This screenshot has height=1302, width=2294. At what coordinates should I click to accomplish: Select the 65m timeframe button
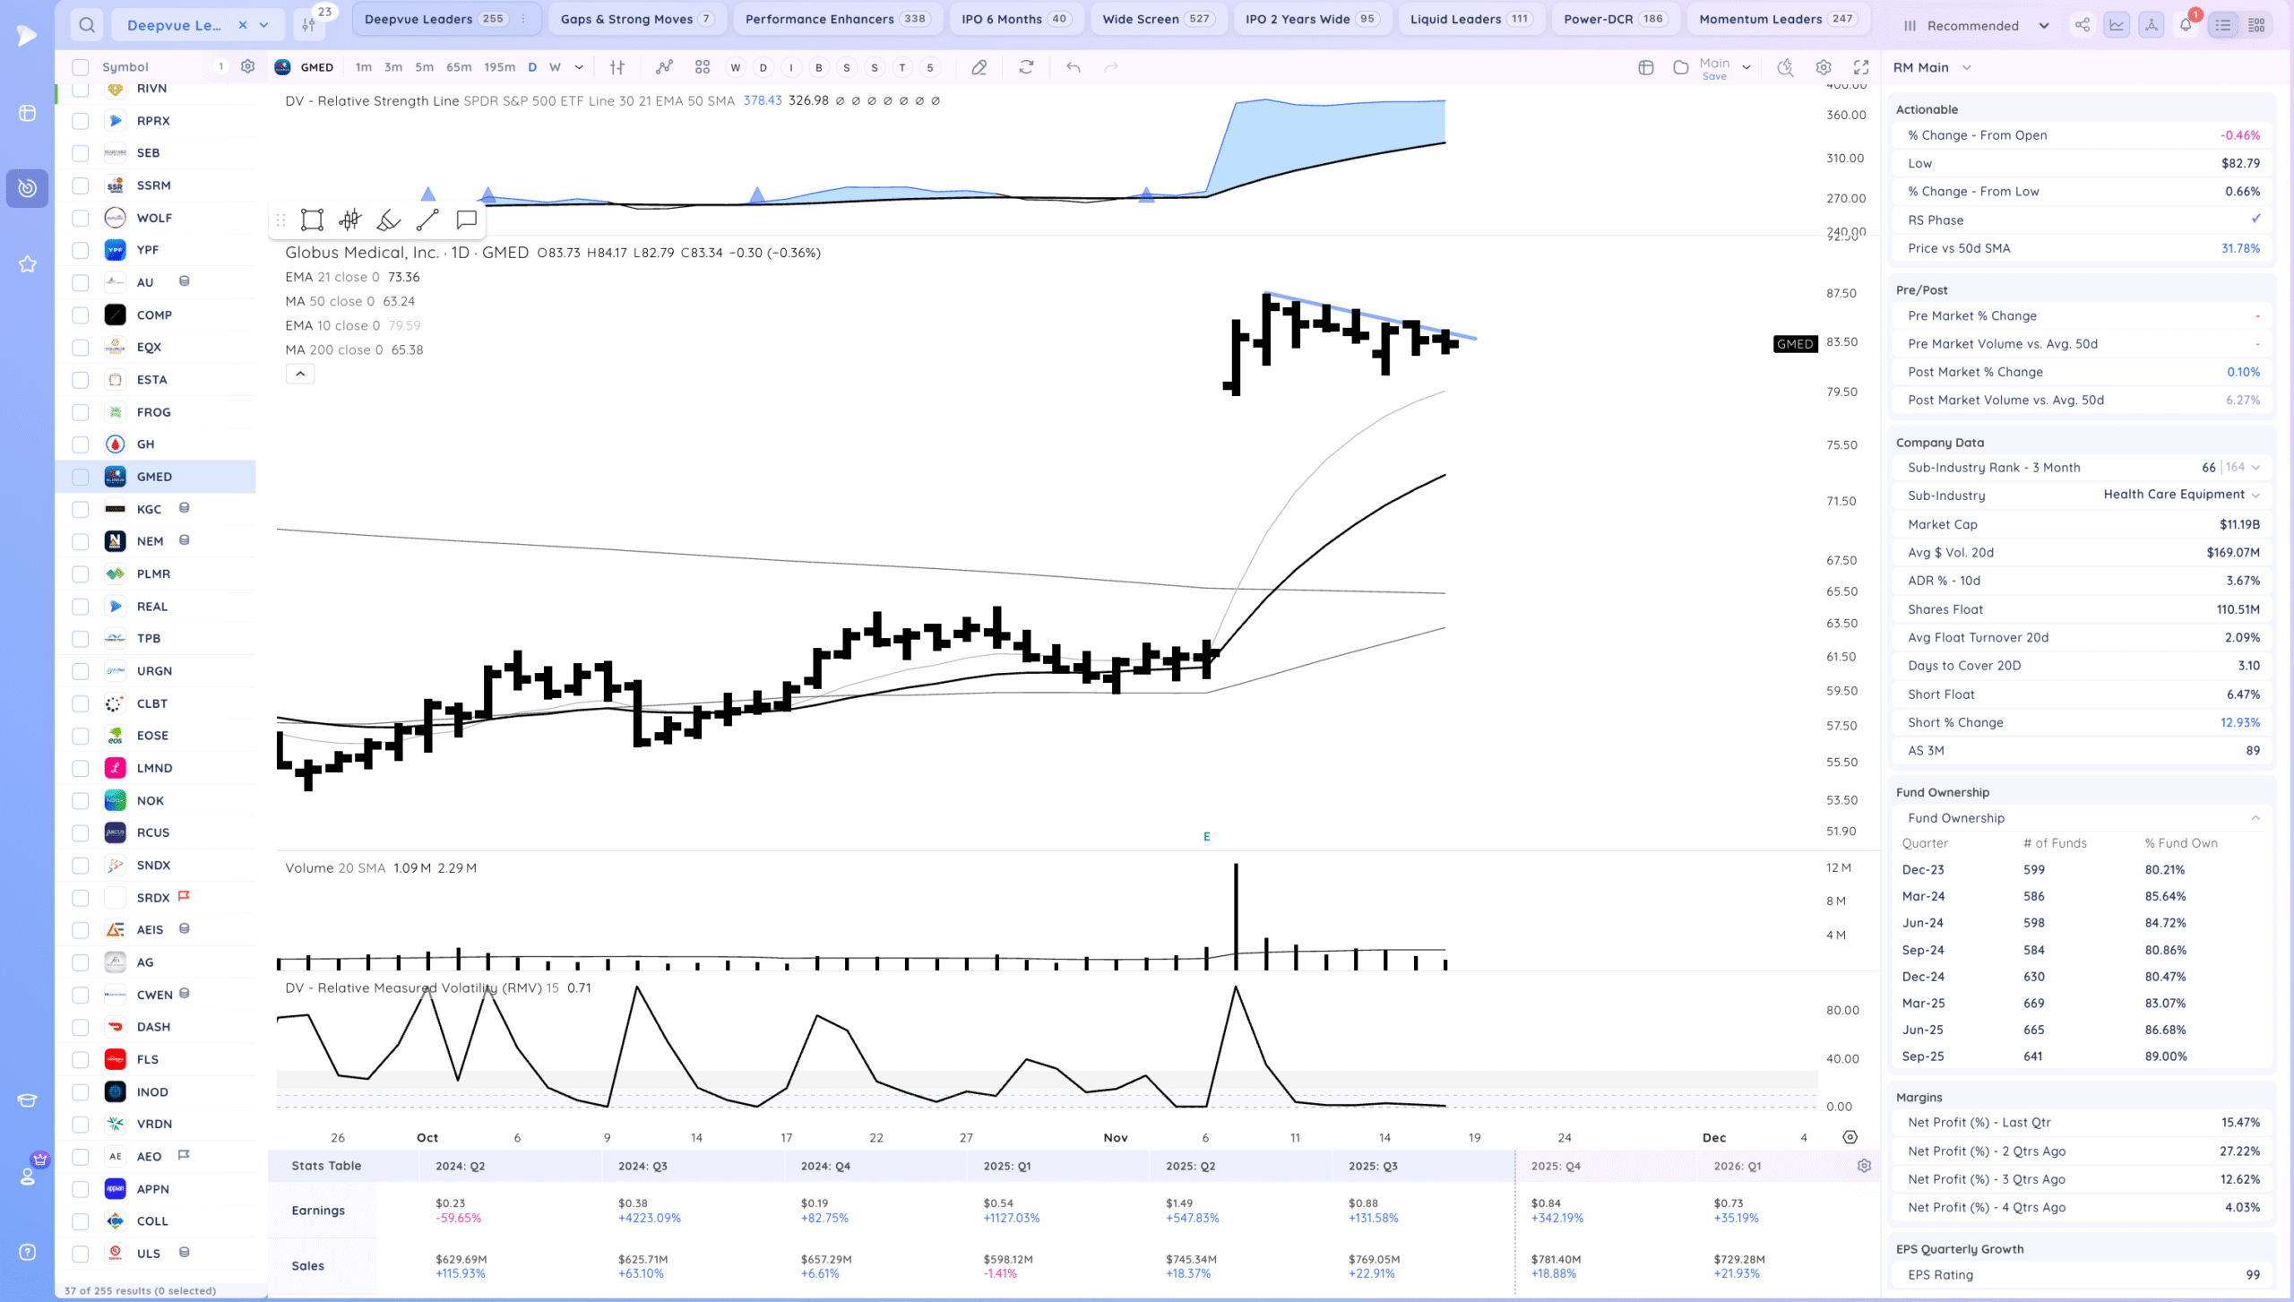[x=459, y=67]
